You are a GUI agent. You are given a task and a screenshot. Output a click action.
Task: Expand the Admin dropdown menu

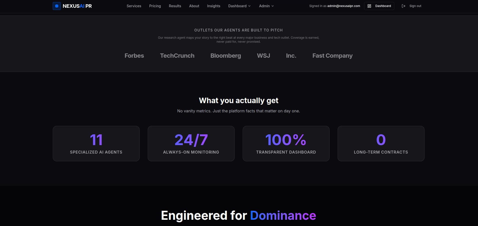[266, 6]
